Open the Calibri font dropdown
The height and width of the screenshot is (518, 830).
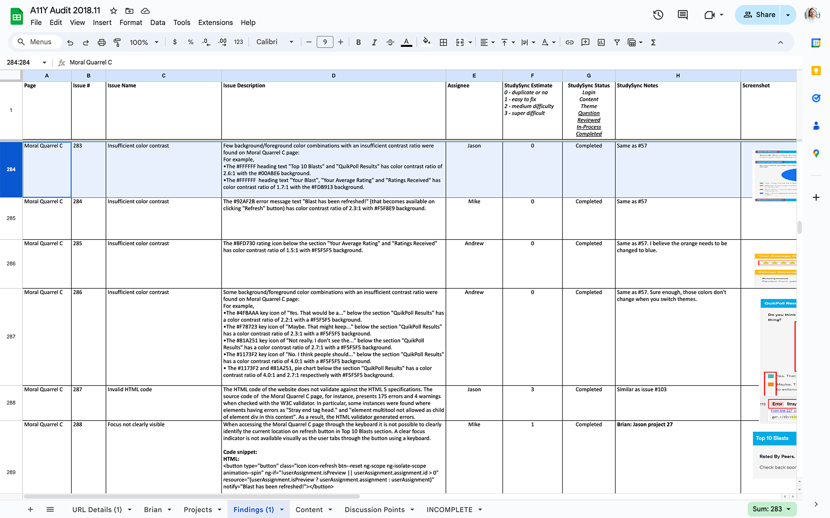tap(275, 42)
